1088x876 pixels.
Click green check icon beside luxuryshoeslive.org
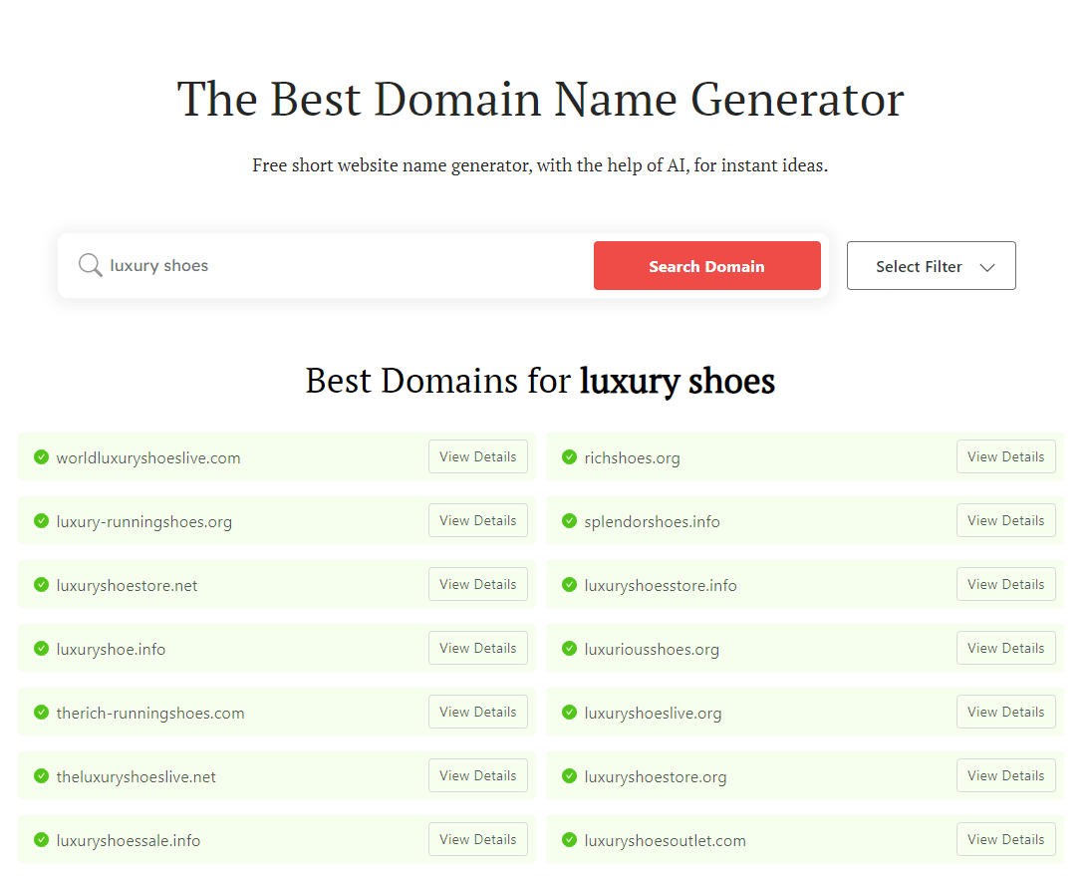pyautogui.click(x=570, y=713)
